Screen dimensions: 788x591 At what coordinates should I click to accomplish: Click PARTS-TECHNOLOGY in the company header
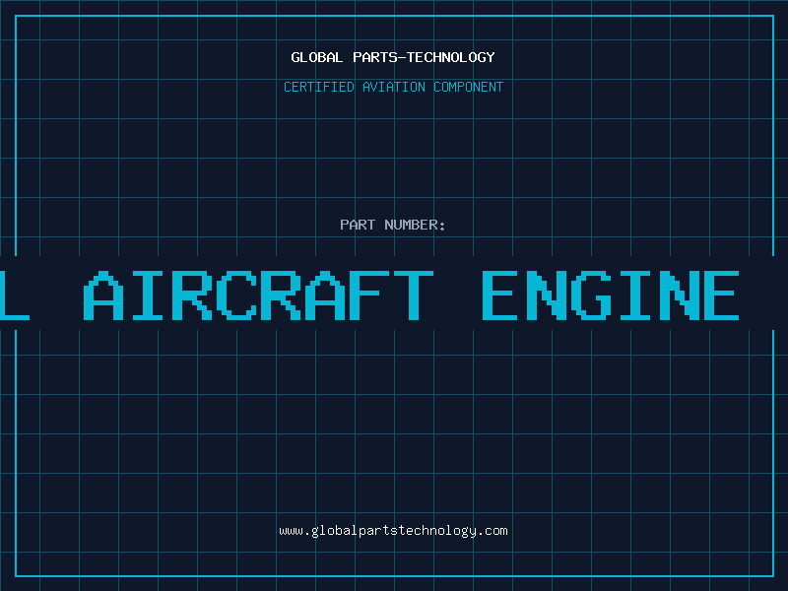pyautogui.click(x=424, y=57)
